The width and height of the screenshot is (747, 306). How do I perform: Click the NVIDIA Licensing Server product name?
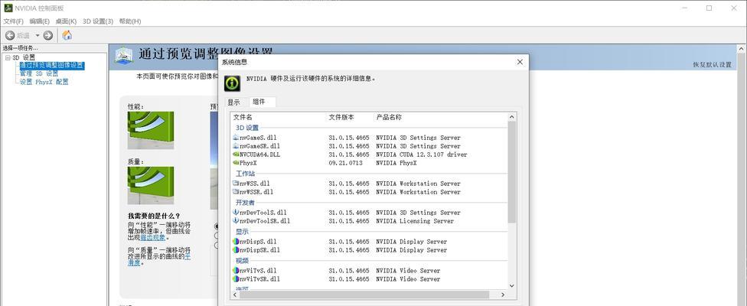(415, 221)
